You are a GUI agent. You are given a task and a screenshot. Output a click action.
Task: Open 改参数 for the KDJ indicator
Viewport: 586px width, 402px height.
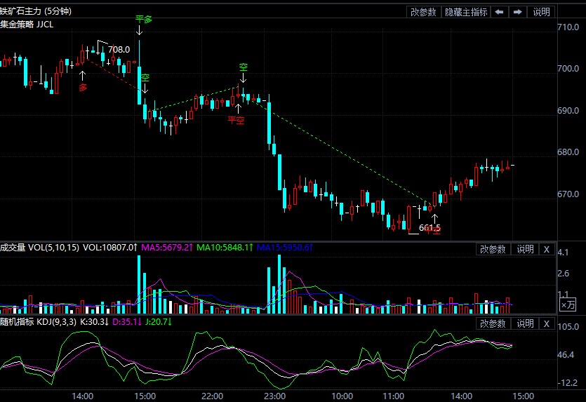pos(493,323)
